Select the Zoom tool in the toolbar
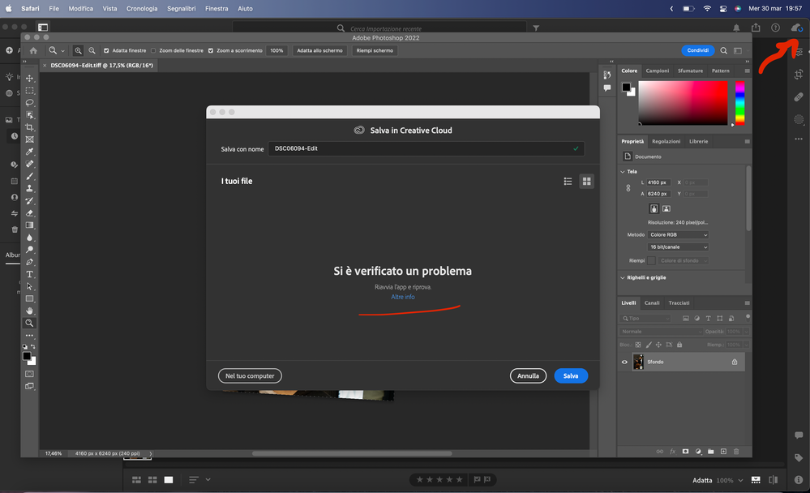 point(29,322)
